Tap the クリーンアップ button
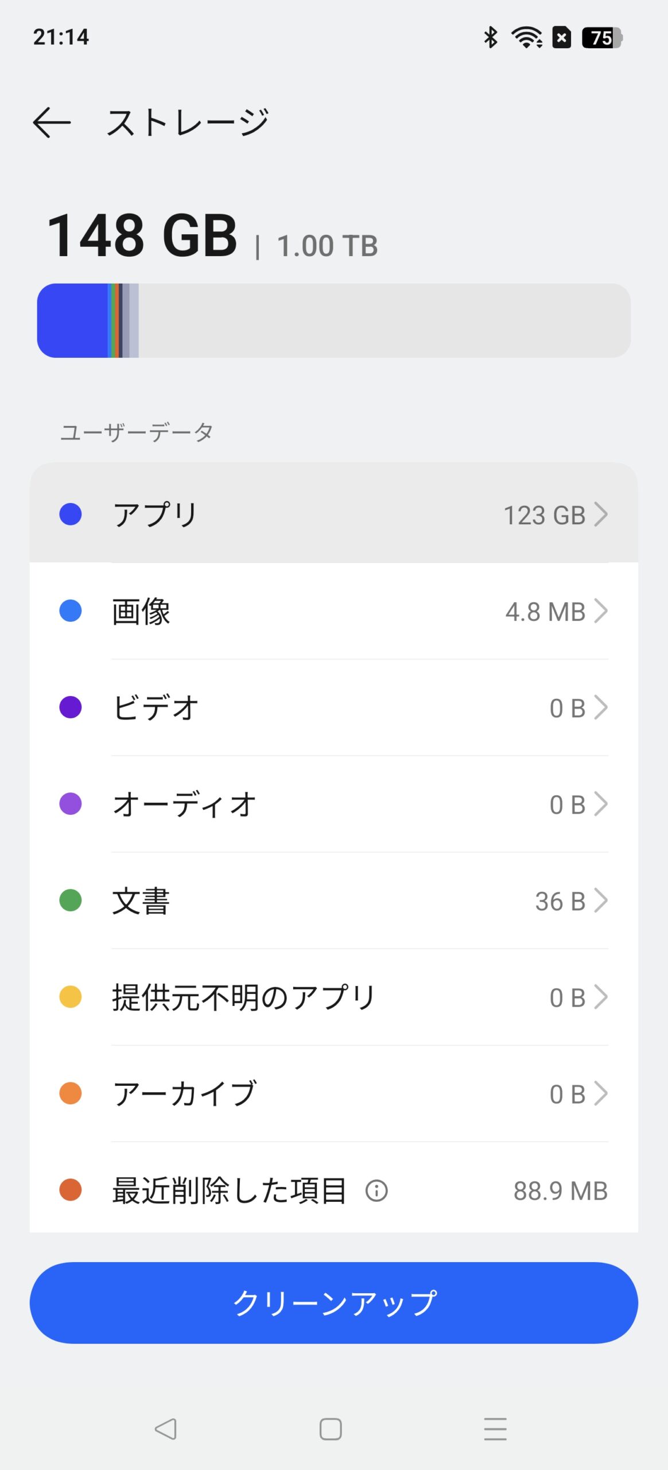 pyautogui.click(x=334, y=1302)
